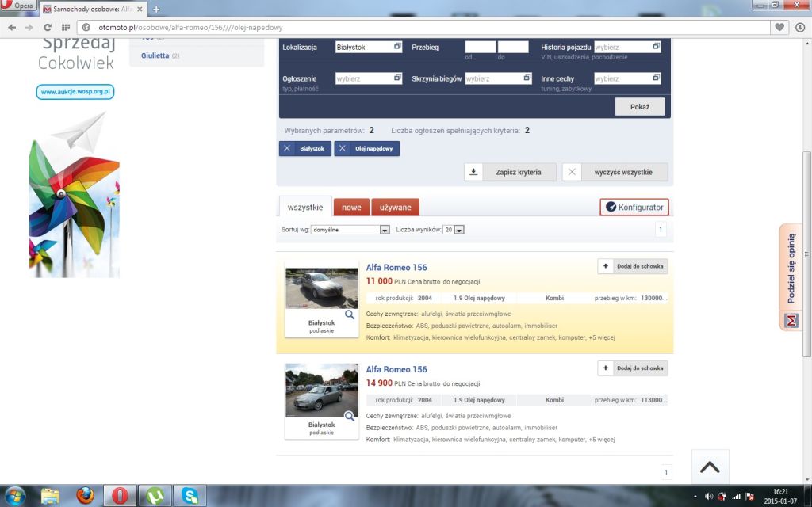Viewport: 812px width, 507px height.
Task: Expand the Sortuj wg domyślne dropdown
Action: (350, 230)
